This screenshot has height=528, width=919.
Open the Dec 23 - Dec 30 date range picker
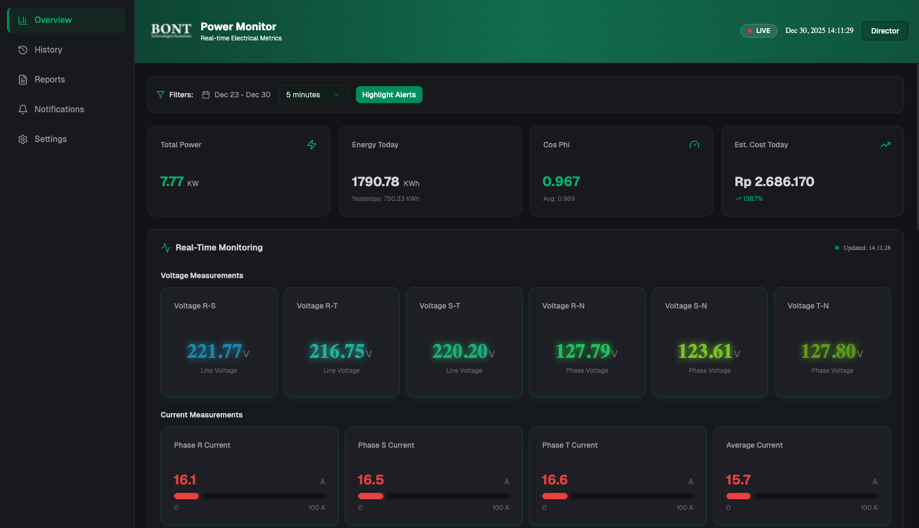237,95
